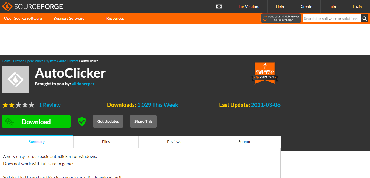This screenshot has width=370, height=178.
Task: Click the Get Updates button
Action: (108, 121)
